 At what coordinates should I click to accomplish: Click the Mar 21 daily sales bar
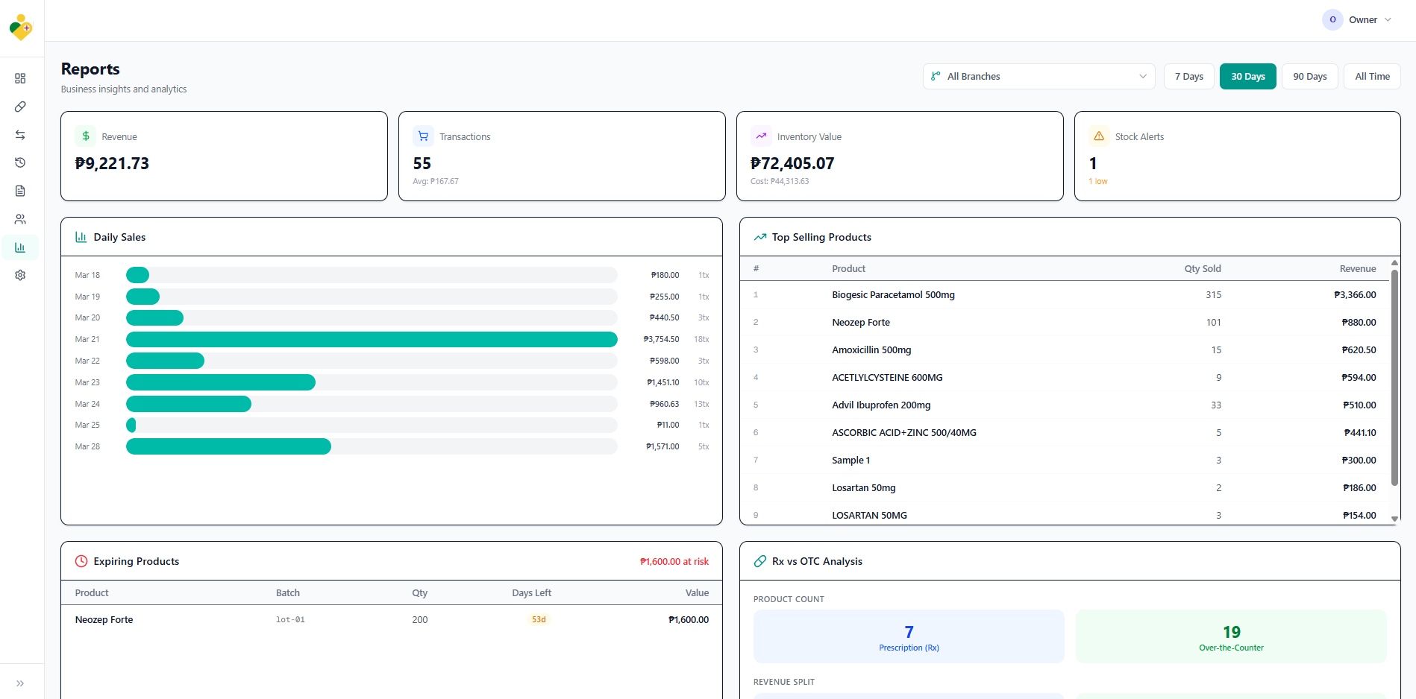point(372,340)
